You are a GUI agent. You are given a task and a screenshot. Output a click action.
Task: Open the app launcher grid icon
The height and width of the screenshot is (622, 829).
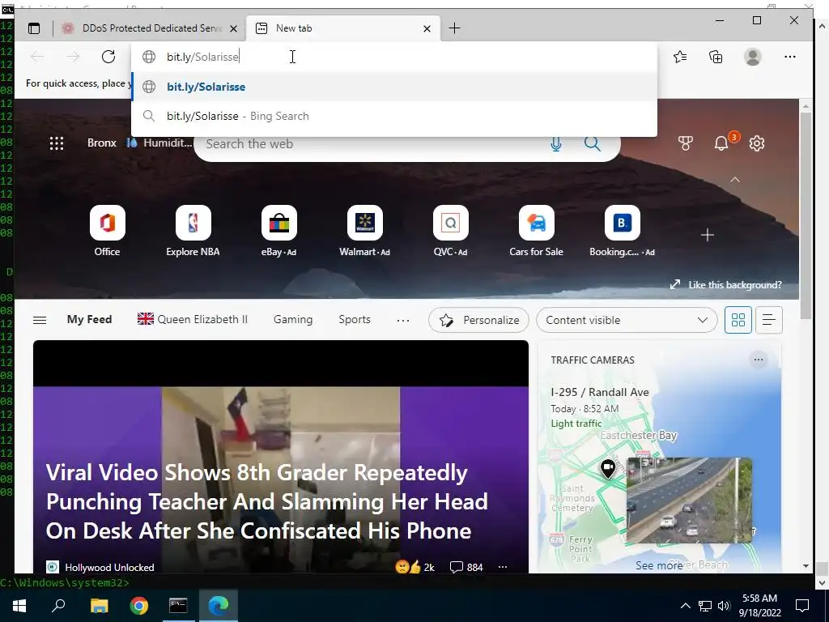tap(57, 143)
